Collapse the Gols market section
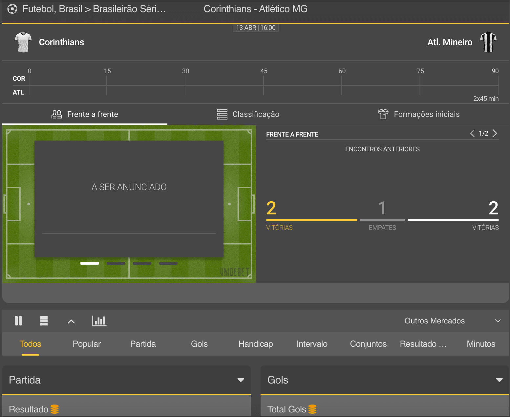 pos(499,380)
